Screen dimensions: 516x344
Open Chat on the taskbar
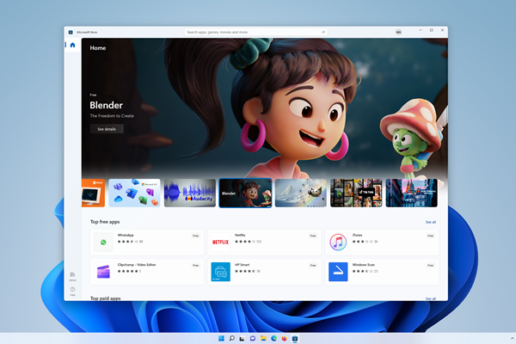(x=253, y=338)
